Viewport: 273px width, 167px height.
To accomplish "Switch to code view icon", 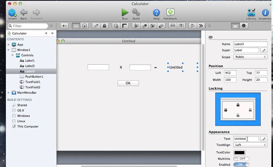I will (84, 26).
